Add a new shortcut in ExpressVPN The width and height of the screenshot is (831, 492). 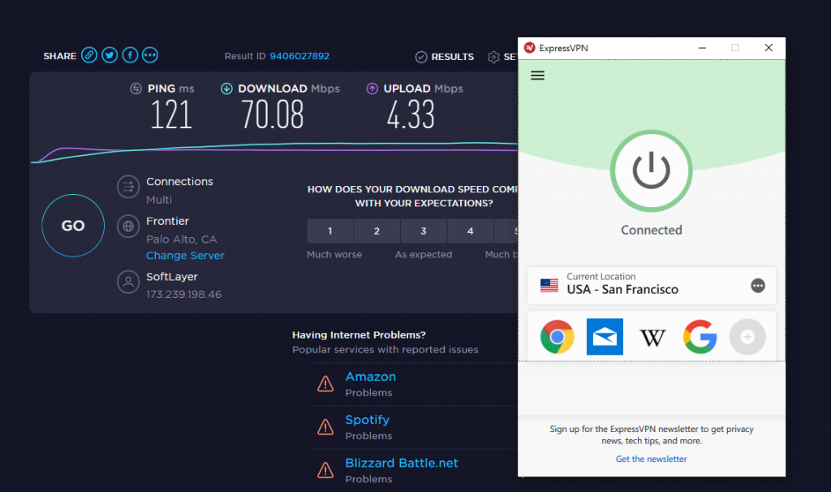pos(747,337)
